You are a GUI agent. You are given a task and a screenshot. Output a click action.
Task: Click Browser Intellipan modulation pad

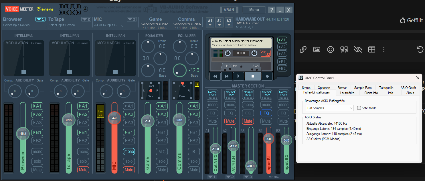point(24,58)
